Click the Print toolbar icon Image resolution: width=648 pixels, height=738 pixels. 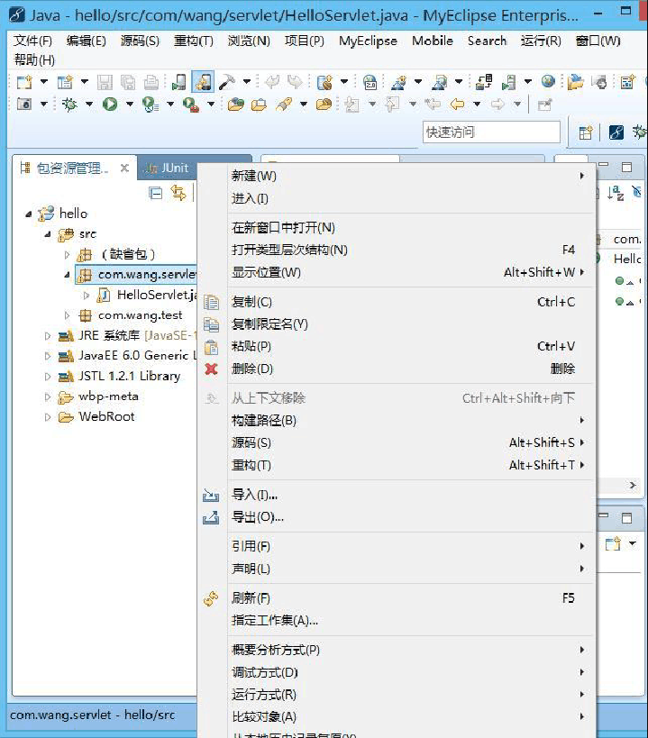tap(151, 82)
